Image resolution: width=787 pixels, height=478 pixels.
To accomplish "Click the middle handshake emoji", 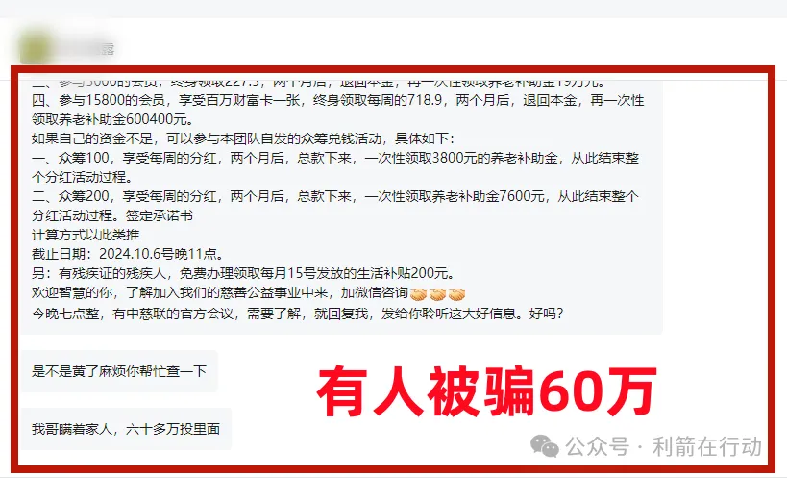I will tap(437, 293).
